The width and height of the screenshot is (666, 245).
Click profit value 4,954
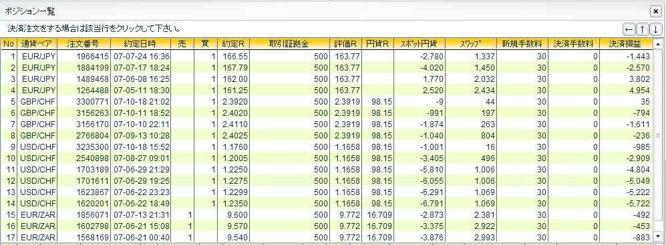click(639, 91)
